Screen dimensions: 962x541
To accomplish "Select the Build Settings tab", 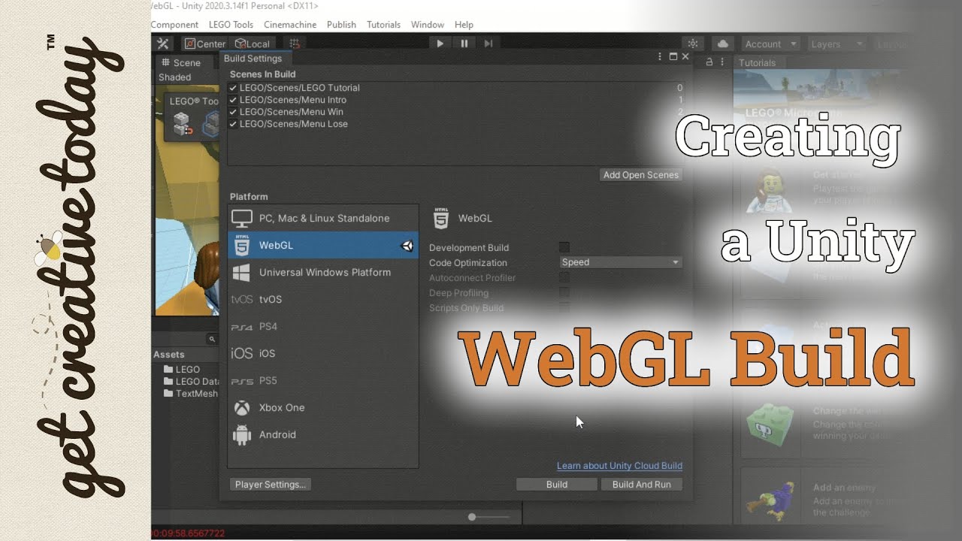I will click(x=253, y=59).
